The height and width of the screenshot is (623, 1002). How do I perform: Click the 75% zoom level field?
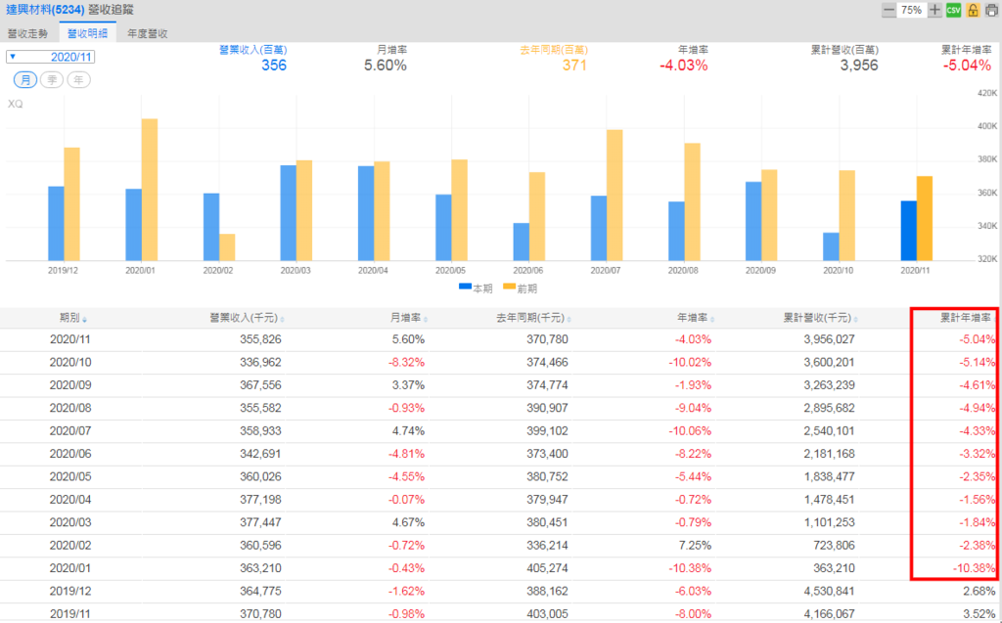point(912,10)
